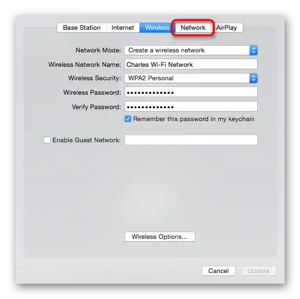
Task: Uncheck Remember this password in my keychain
Action: pyautogui.click(x=128, y=119)
